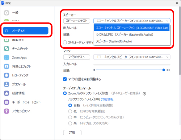This screenshot has height=140, width=181.
Task: Switch to チームチャット settings tab
Action: pyautogui.click(x=20, y=49)
